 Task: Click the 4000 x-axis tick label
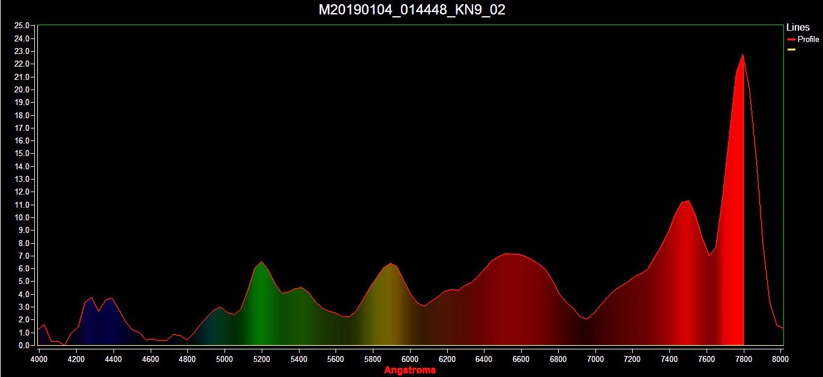[39, 358]
